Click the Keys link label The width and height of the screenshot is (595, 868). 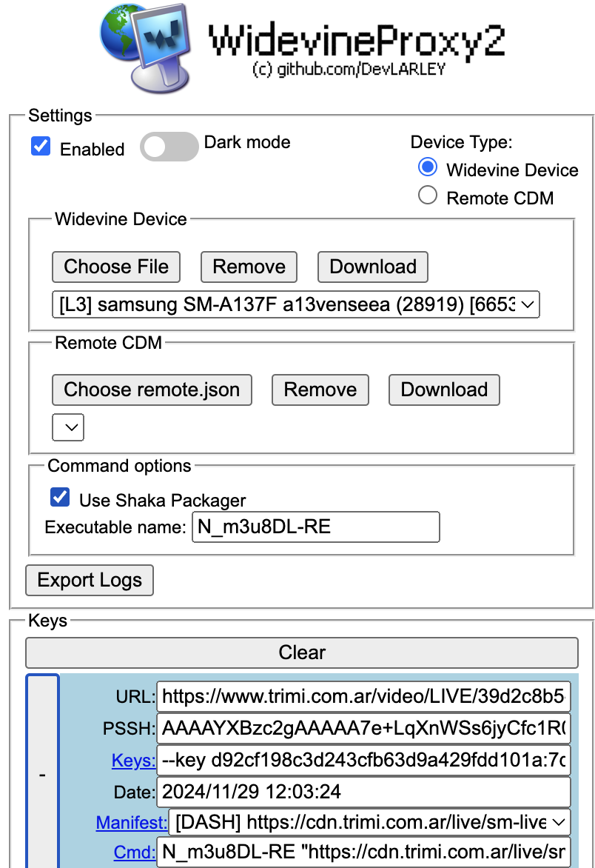pos(133,761)
